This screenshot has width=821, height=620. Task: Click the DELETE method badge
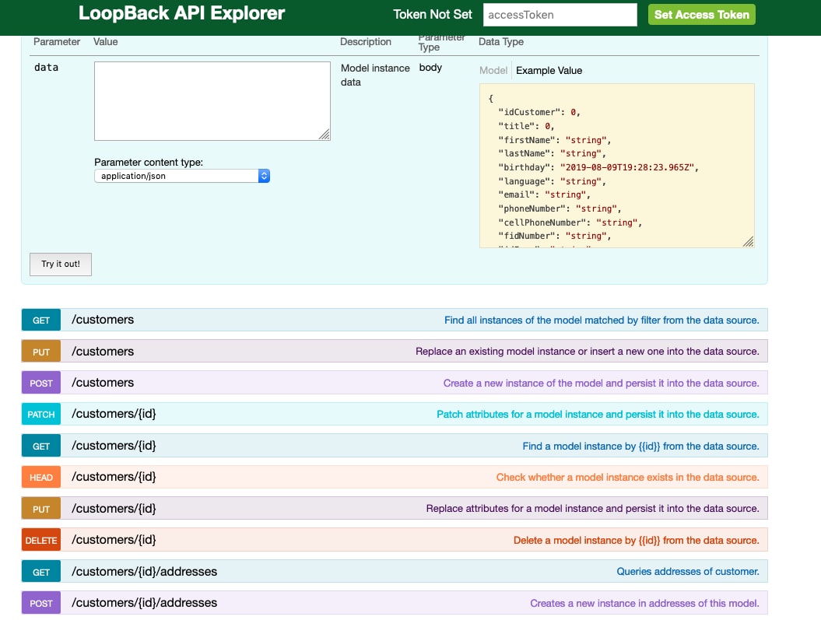(40, 540)
